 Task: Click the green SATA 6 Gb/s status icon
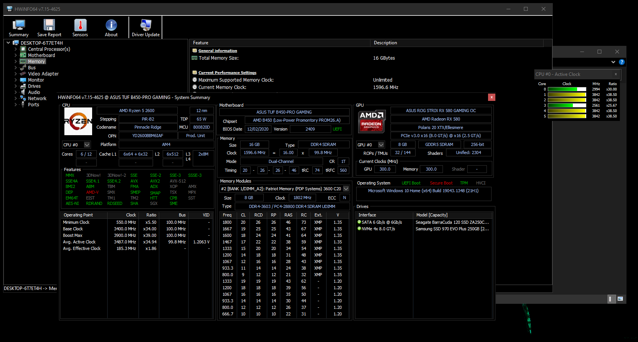point(359,222)
